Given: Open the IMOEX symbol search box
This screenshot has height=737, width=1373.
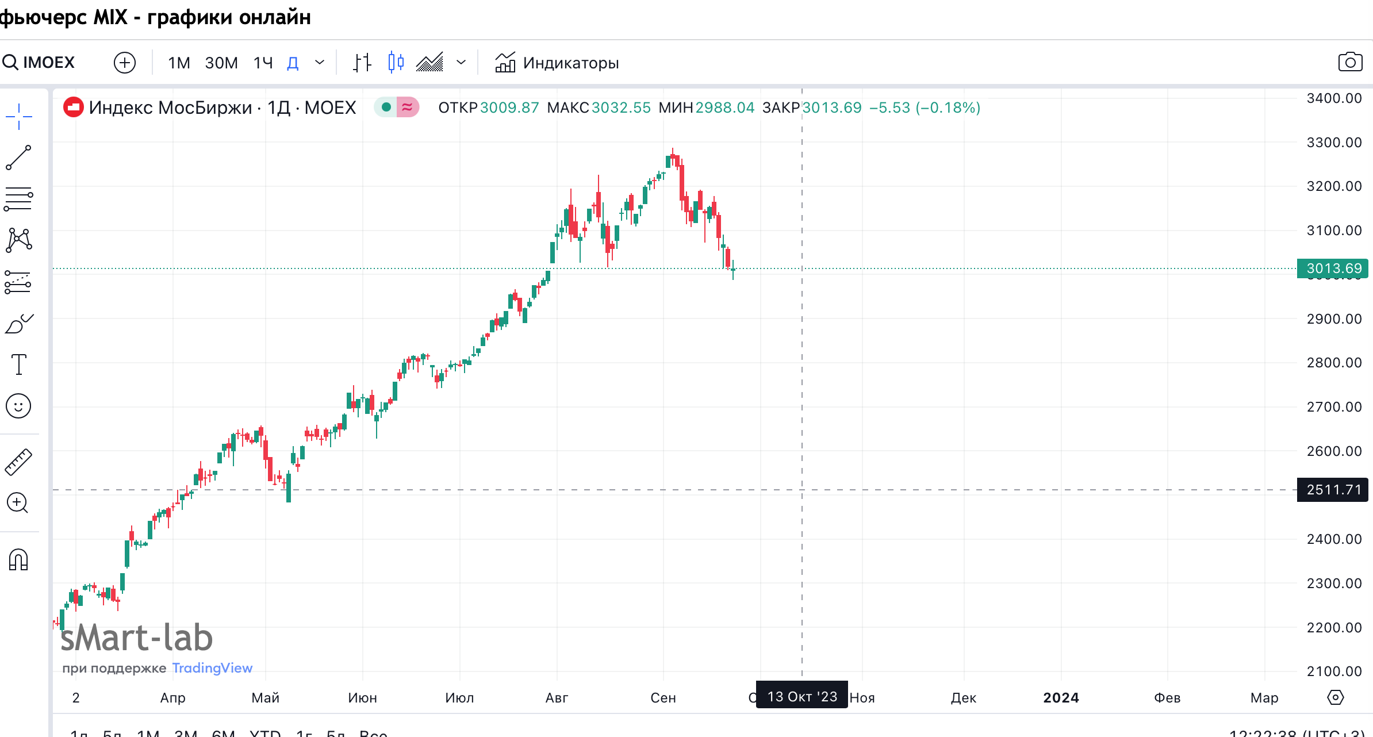Looking at the screenshot, I should pos(39,62).
